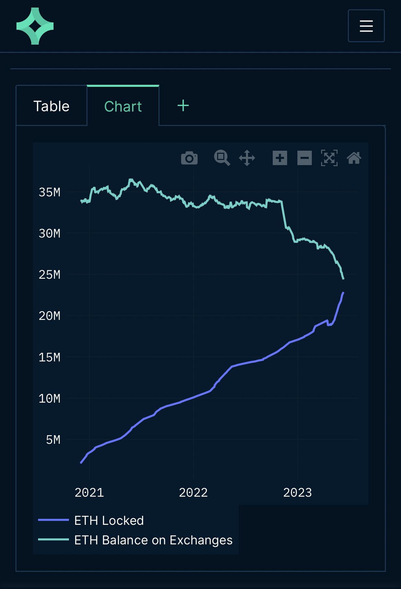Download plot as PNG camera icon
Image resolution: width=401 pixels, height=589 pixels.
coord(189,158)
